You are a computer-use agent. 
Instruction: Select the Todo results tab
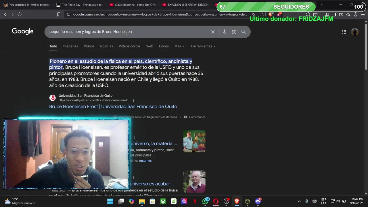[x=53, y=46]
